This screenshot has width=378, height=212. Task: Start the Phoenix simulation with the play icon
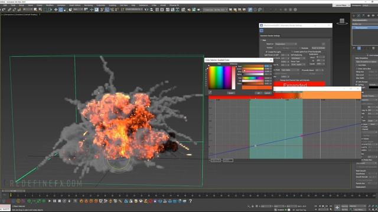(x=50, y=201)
